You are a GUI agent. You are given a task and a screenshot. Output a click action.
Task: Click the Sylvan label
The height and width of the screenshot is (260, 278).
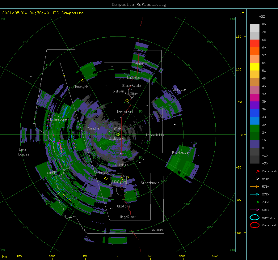(x=118, y=91)
